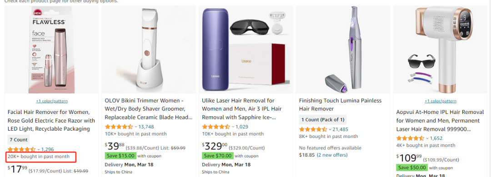Open the 1,652 reviews link for Aopvui

tap(437, 138)
